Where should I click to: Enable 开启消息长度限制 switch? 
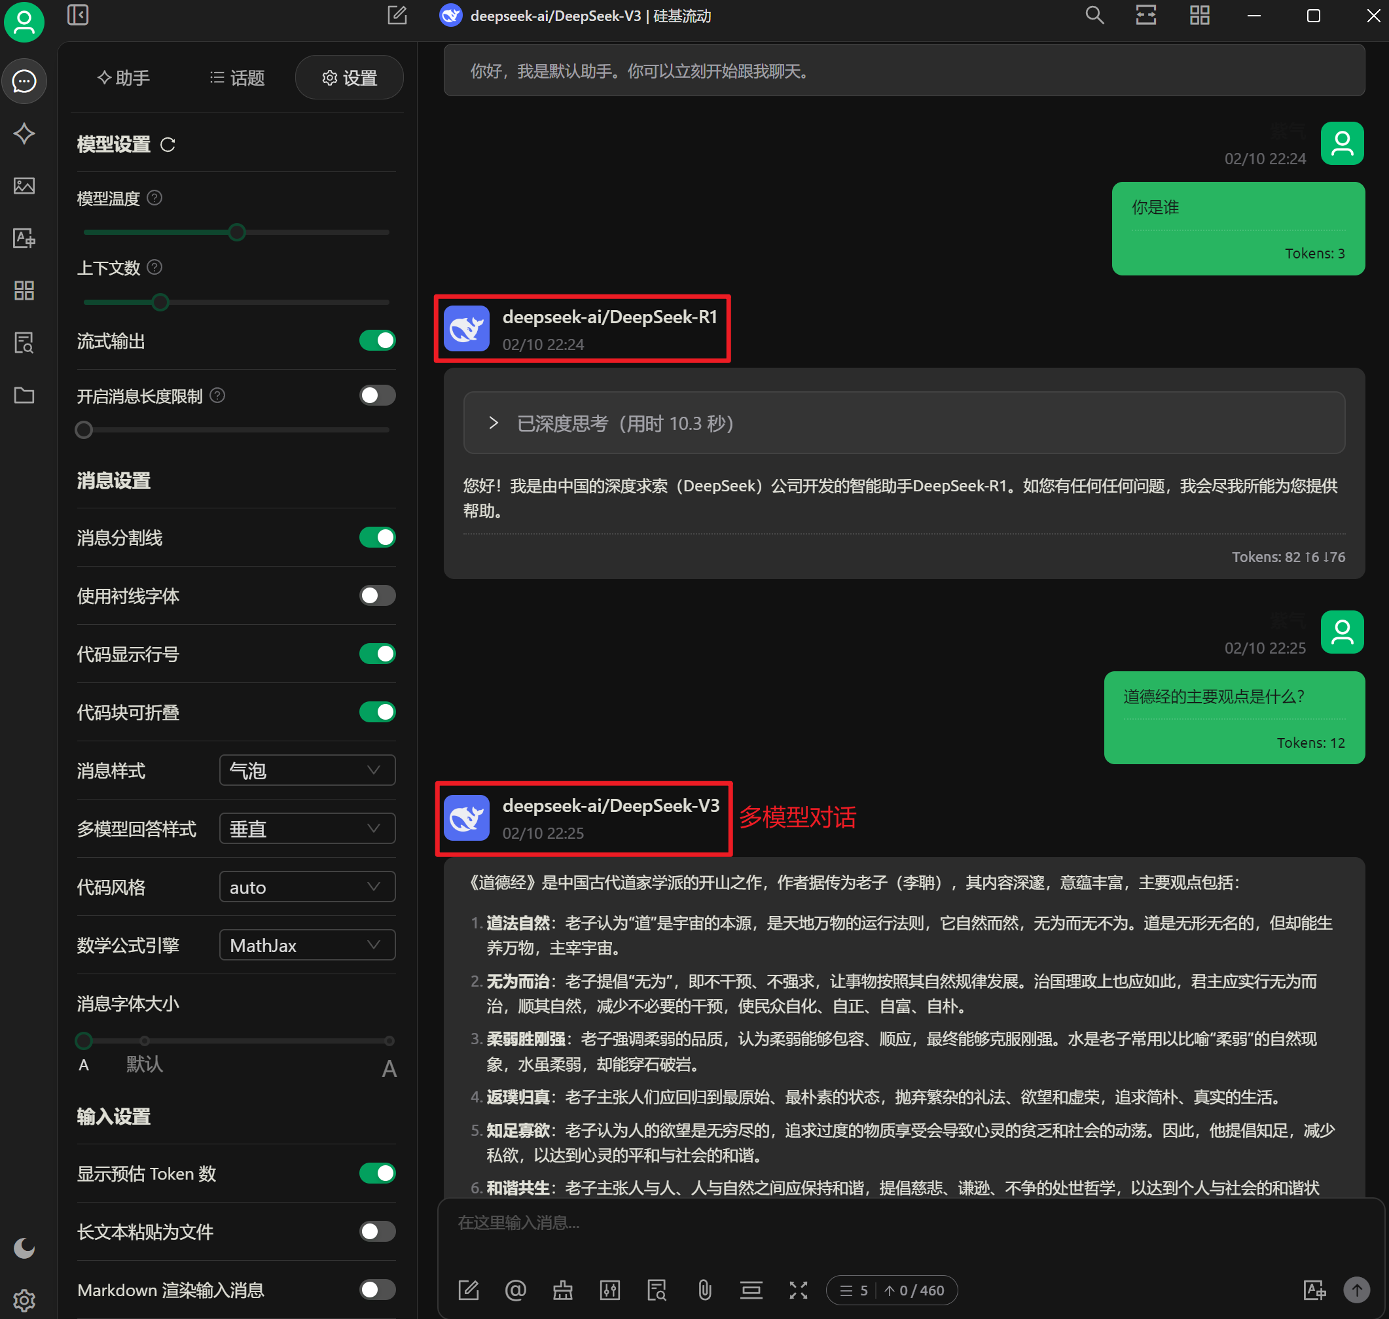[x=377, y=395]
